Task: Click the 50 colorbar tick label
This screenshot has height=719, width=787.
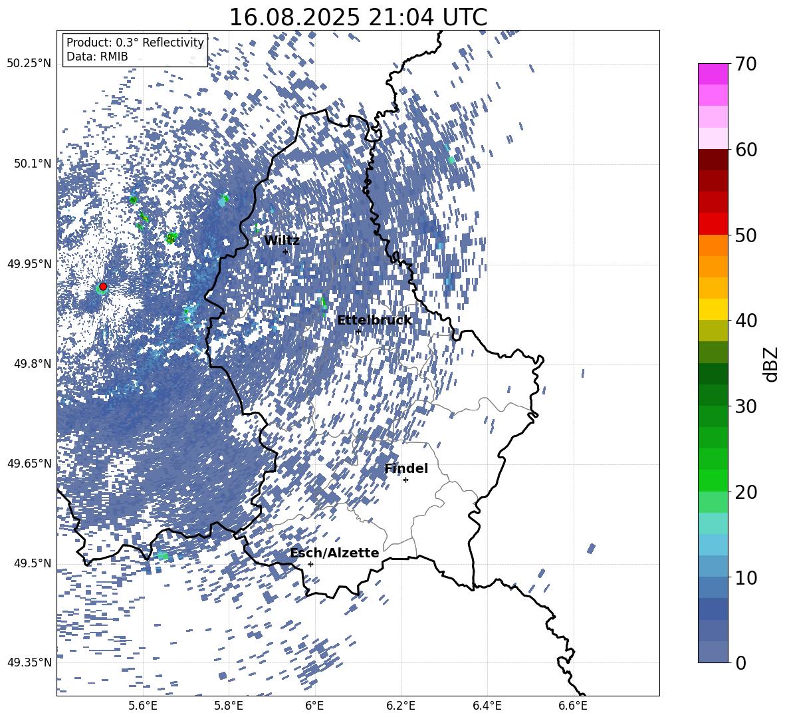Action: tap(746, 235)
